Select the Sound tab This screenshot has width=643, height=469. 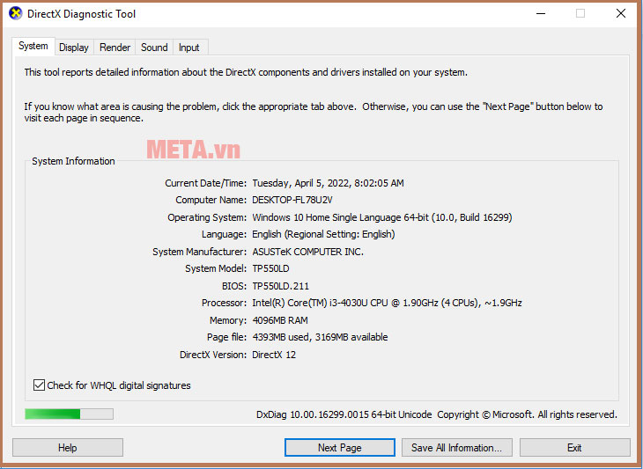click(x=154, y=48)
